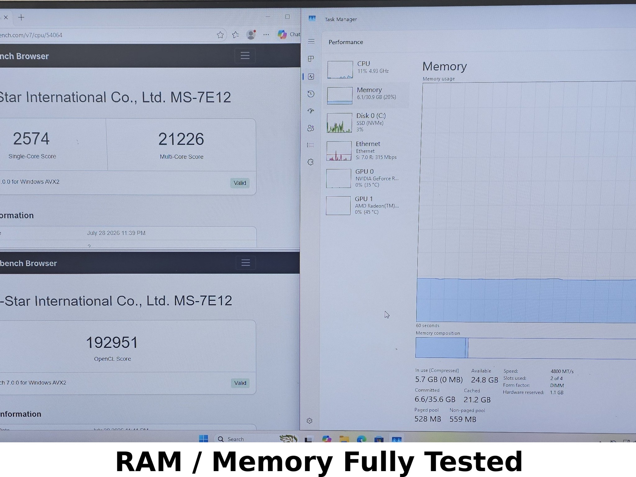Open App history in Task Manager sidebar
Image resolution: width=636 pixels, height=477 pixels.
point(311,94)
